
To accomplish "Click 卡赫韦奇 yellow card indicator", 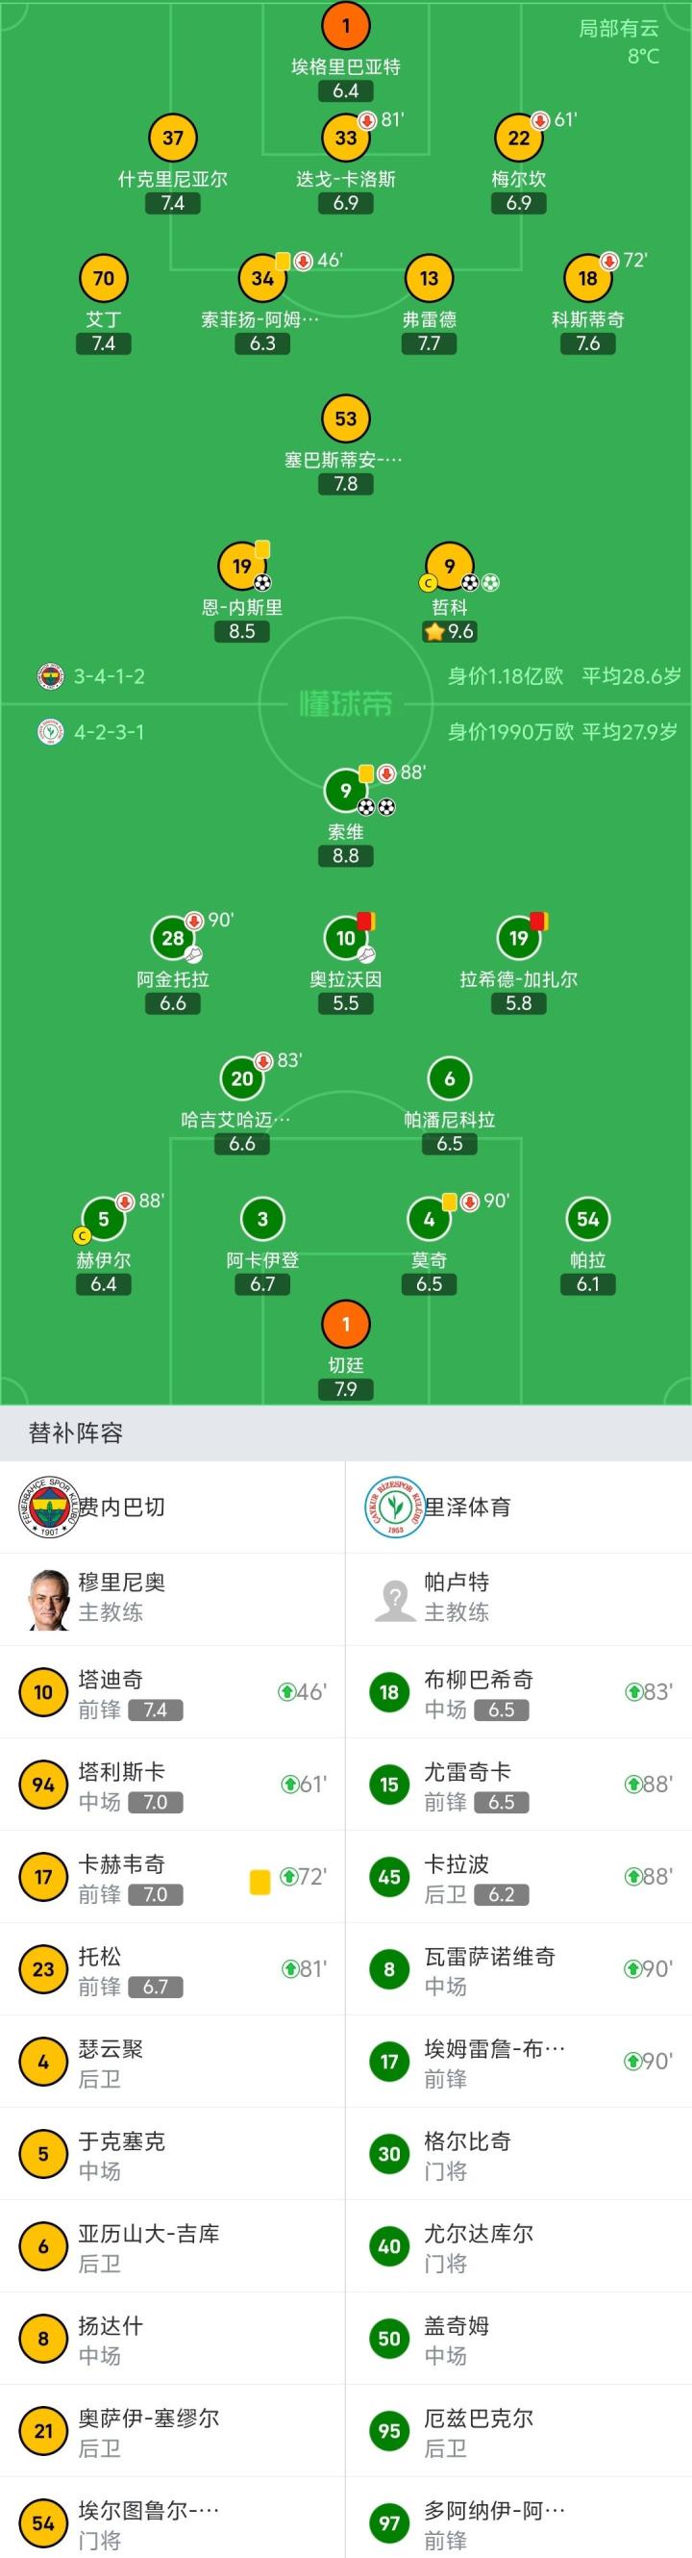I will pos(259,1881).
